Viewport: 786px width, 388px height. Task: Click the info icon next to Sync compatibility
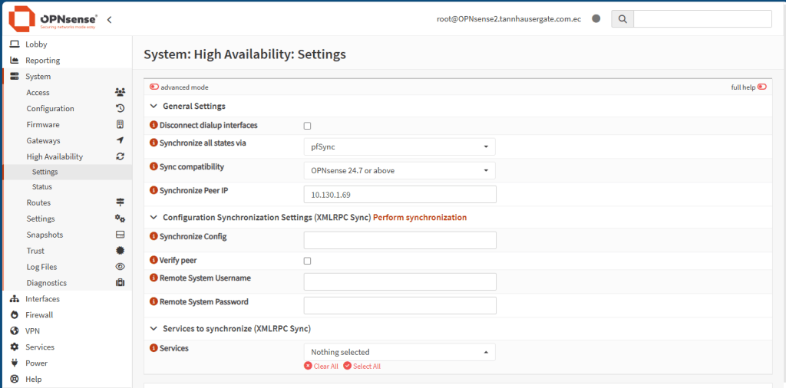(154, 167)
